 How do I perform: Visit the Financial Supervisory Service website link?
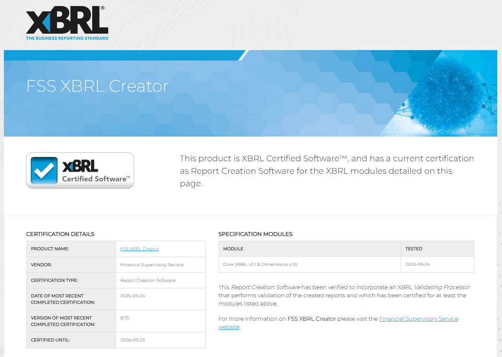pos(418,319)
